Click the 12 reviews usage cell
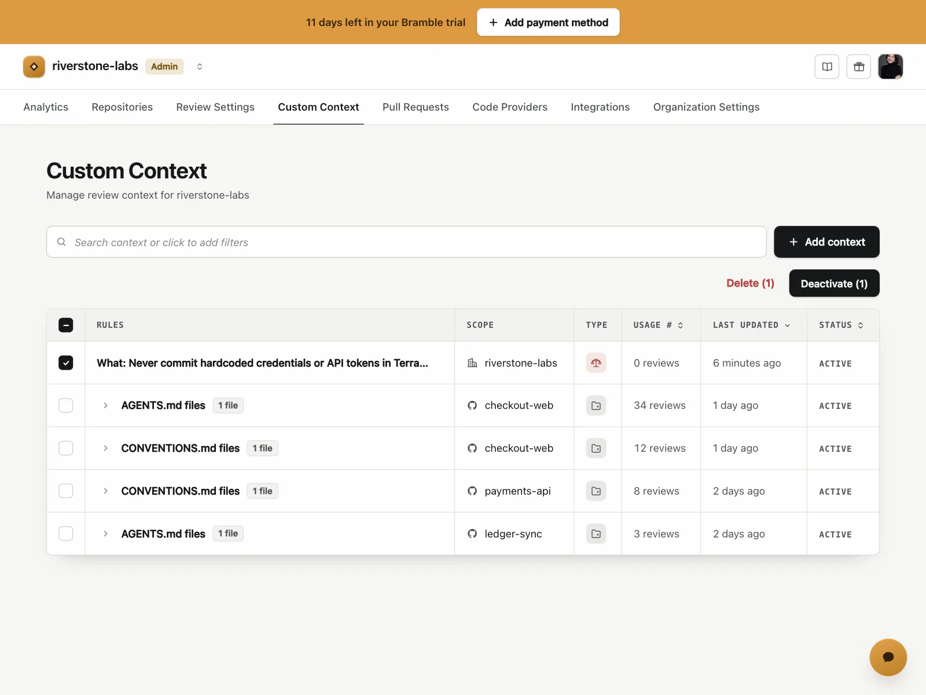The height and width of the screenshot is (695, 926). [x=660, y=448]
